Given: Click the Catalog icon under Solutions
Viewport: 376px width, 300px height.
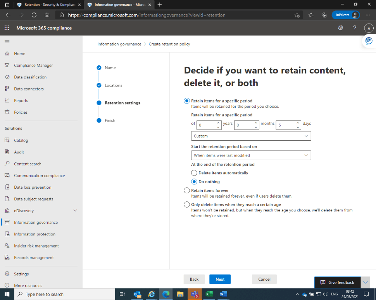Looking at the screenshot, I should pyautogui.click(x=7, y=140).
